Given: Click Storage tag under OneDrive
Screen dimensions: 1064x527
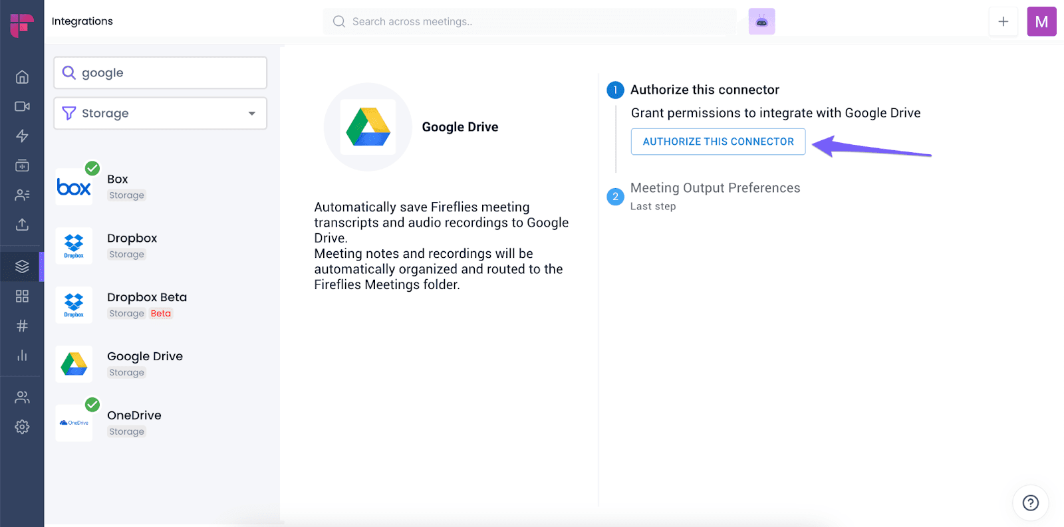Looking at the screenshot, I should click(x=126, y=432).
